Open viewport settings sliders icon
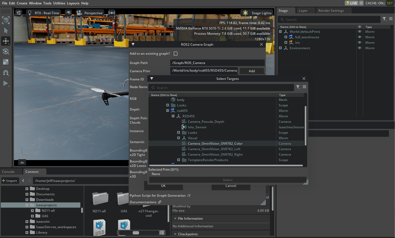 19,13
